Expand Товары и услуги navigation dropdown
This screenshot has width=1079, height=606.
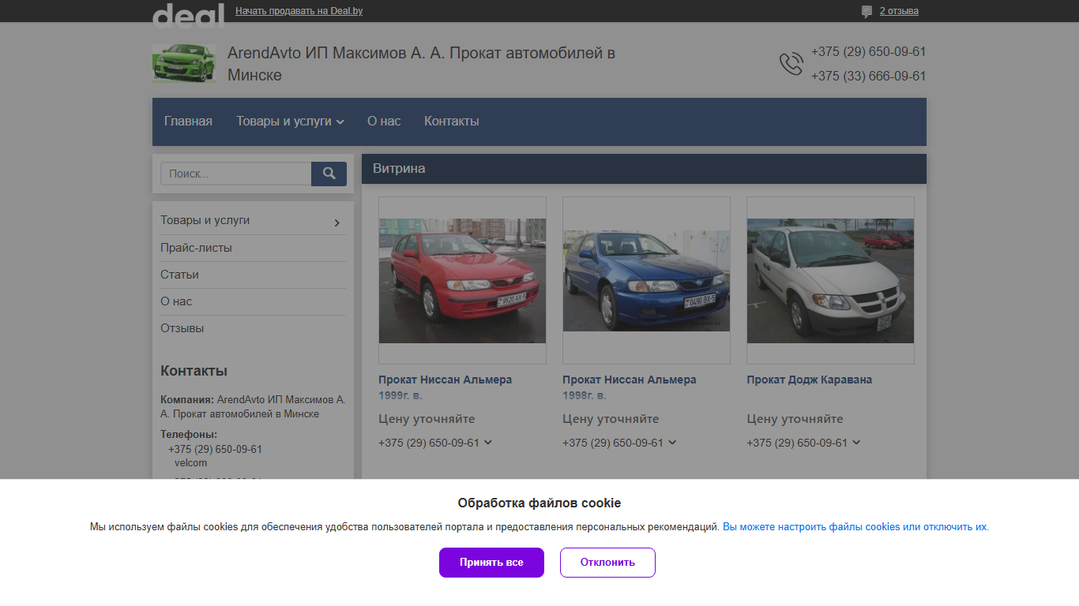[290, 122]
